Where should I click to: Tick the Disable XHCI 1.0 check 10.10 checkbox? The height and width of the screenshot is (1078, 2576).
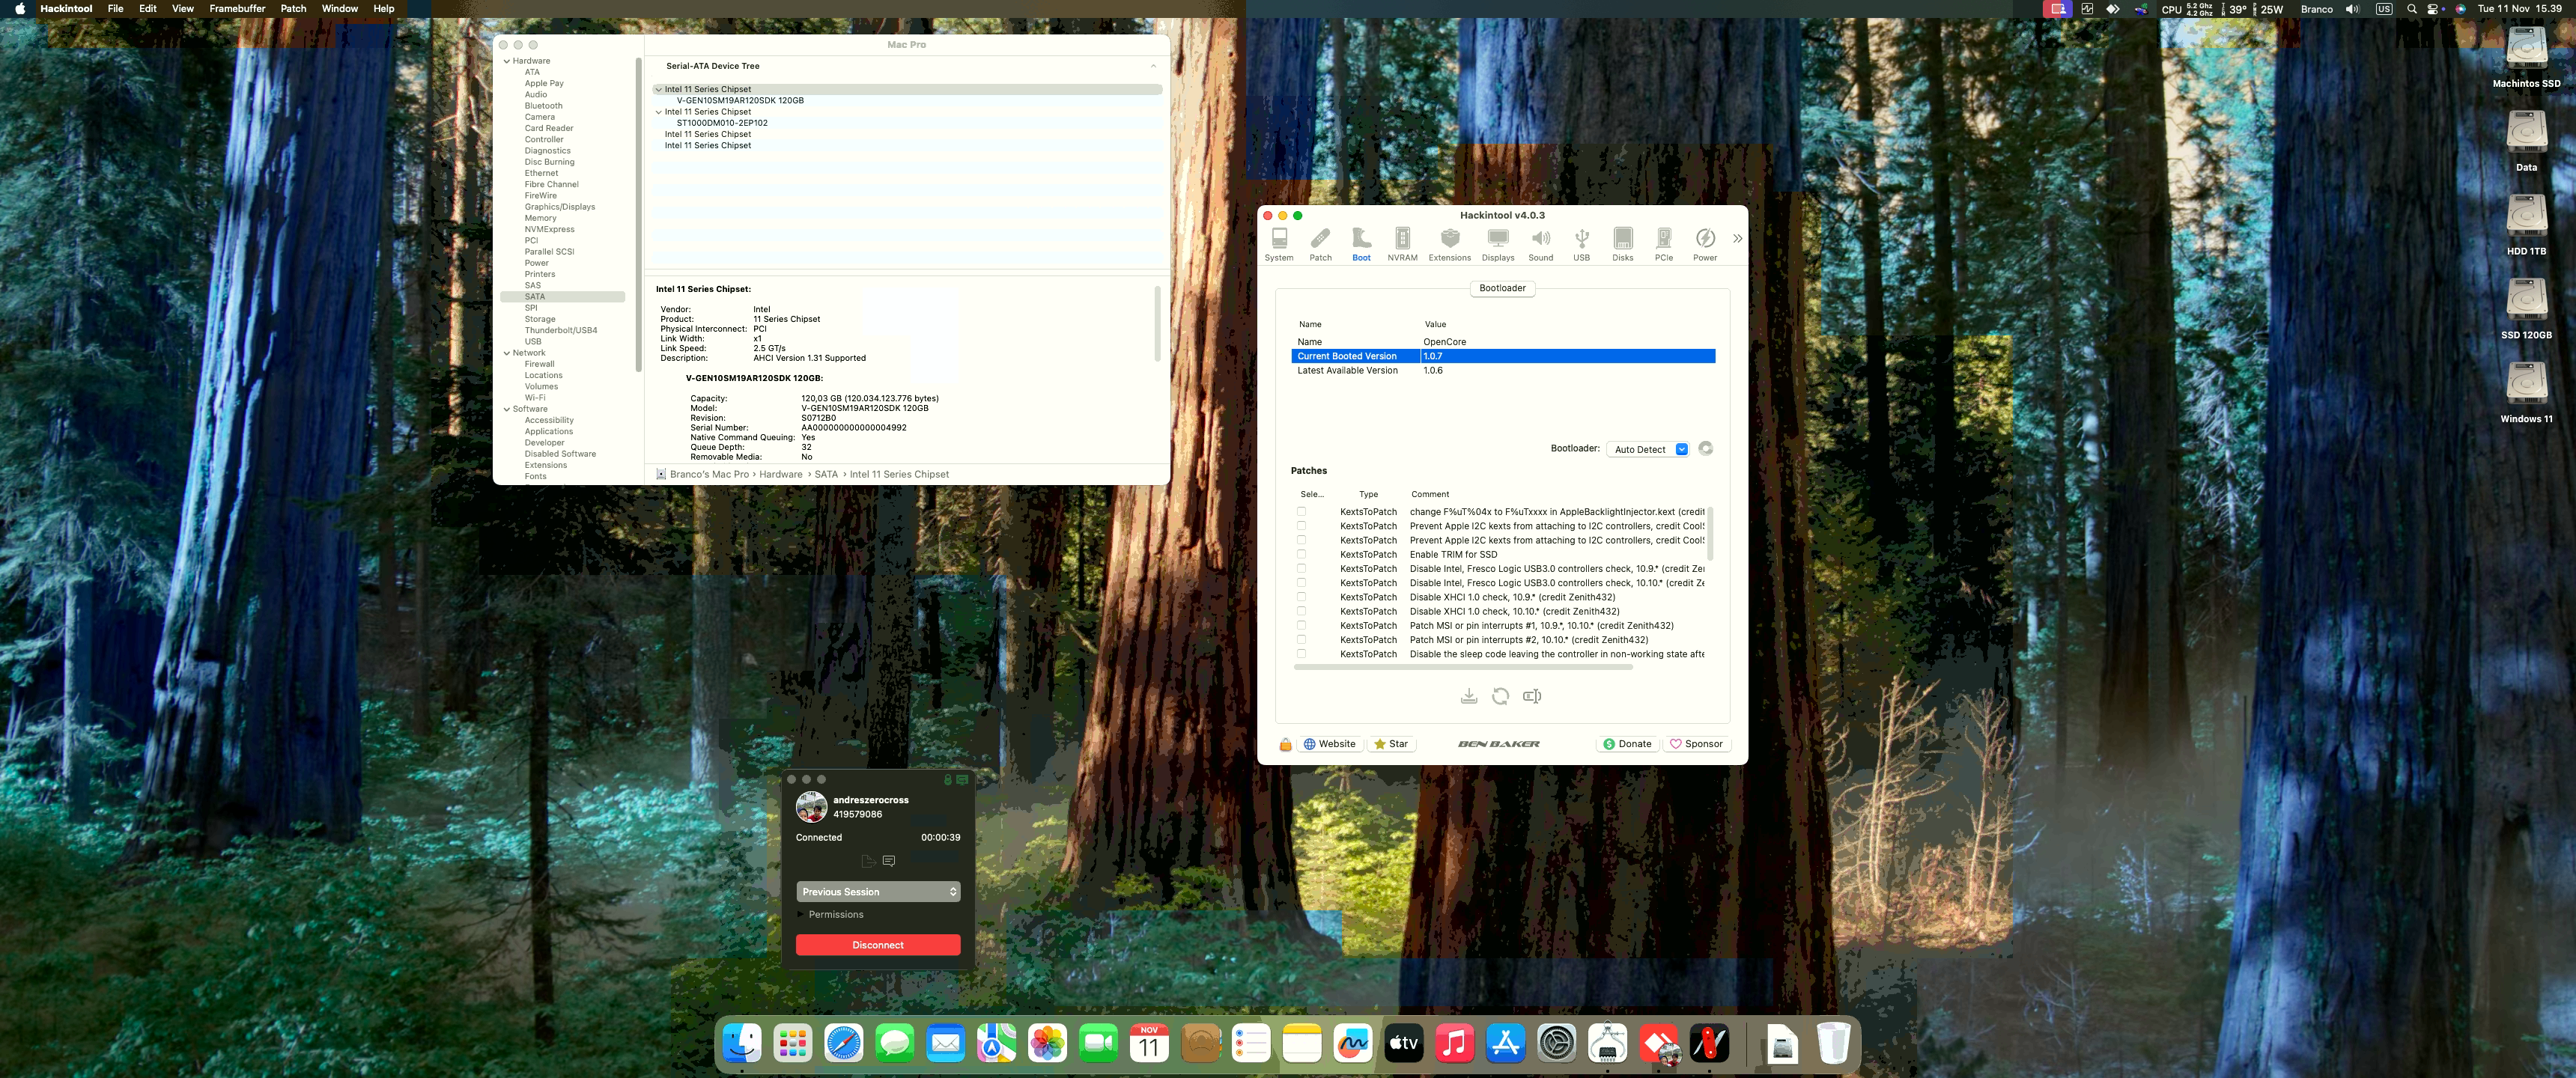point(1301,611)
